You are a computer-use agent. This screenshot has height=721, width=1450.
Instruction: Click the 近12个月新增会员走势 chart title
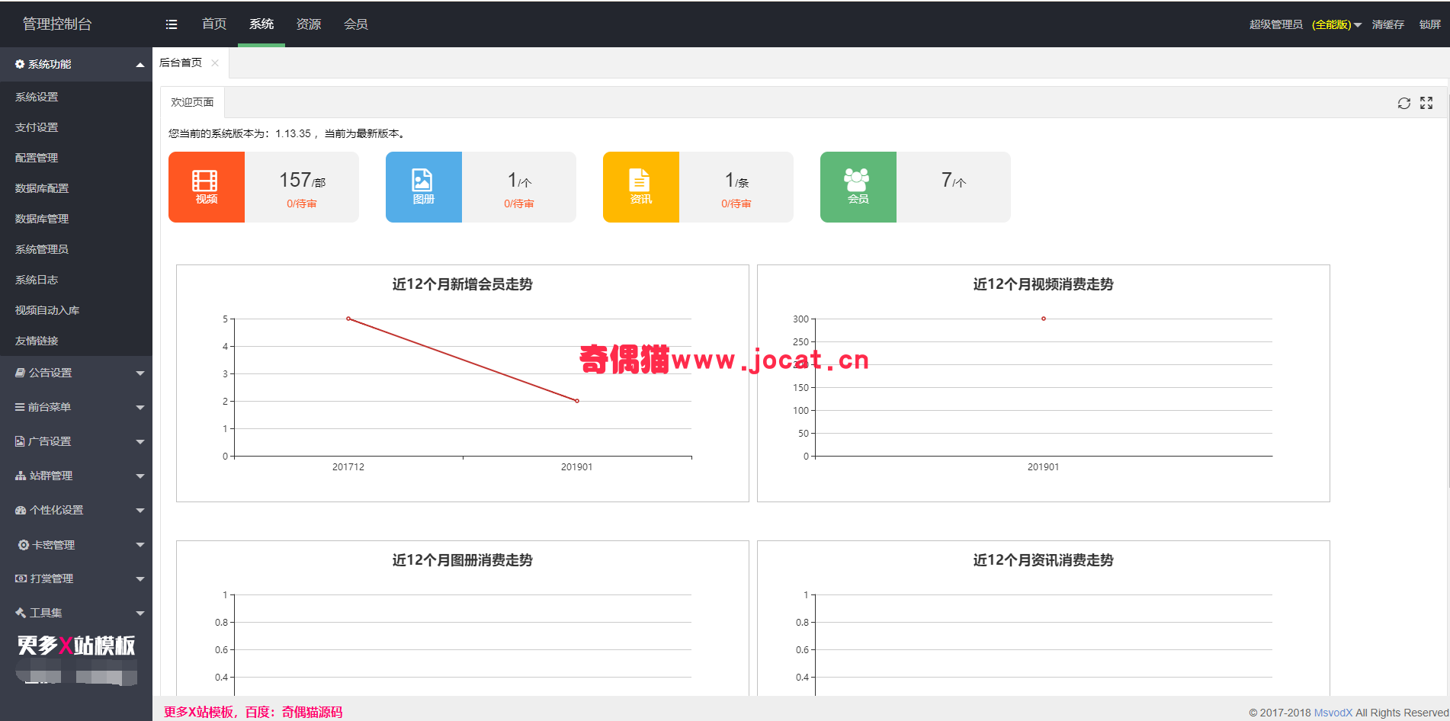[463, 284]
